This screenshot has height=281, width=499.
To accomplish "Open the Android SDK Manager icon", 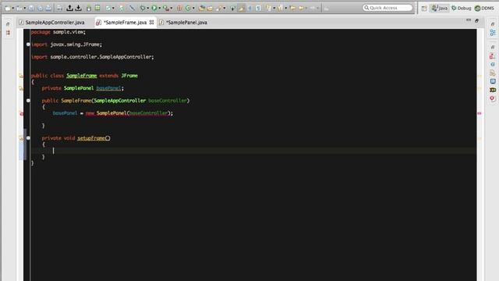I will (x=89, y=9).
